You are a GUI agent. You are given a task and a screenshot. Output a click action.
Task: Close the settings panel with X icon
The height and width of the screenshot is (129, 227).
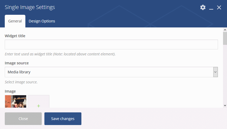[x=219, y=7]
